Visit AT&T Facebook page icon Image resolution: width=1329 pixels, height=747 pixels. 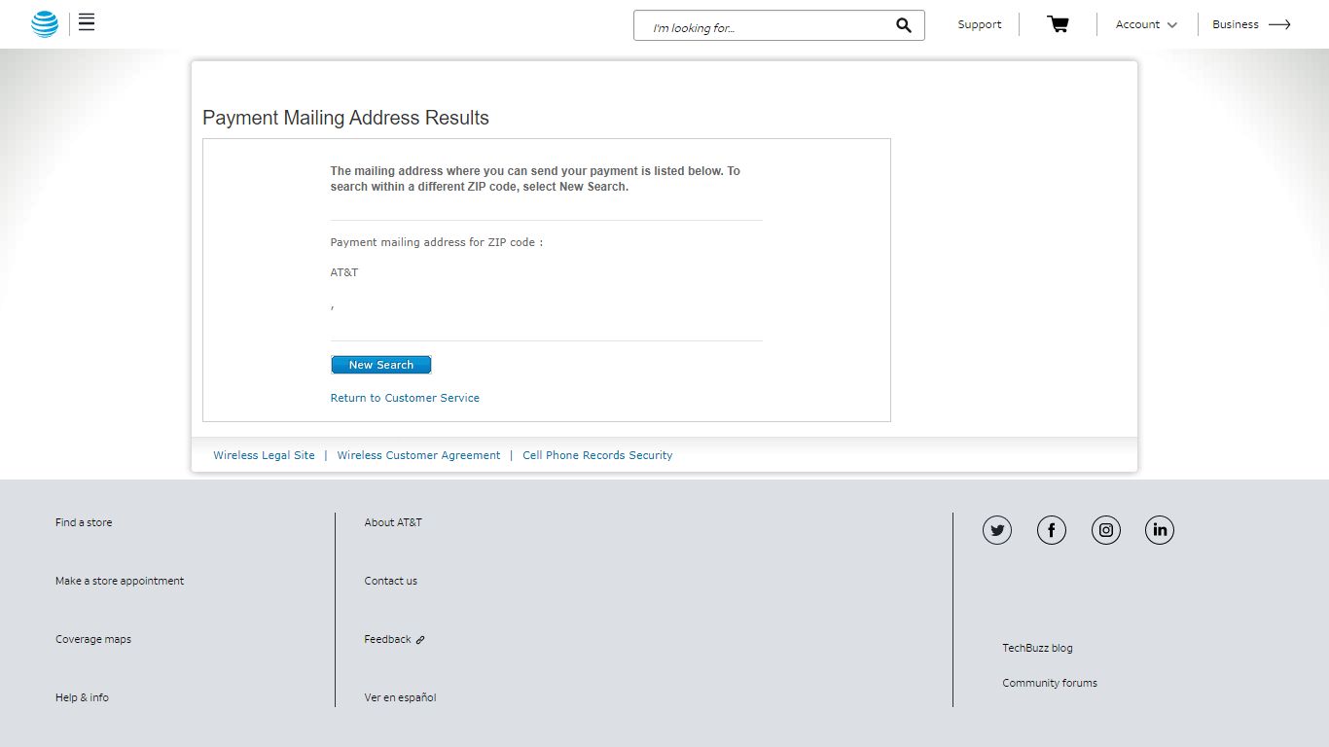(x=1052, y=530)
